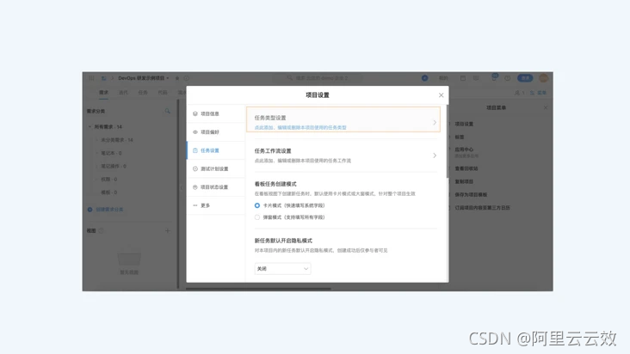Click the message icon next to calendar icon
The width and height of the screenshot is (630, 354).
point(476,78)
